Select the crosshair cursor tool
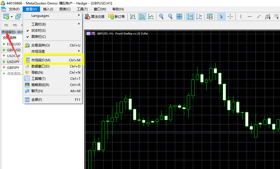Screen dimensions: 280x169 click(x=230, y=17)
